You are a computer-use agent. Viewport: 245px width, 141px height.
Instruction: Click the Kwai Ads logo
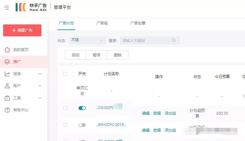tap(31, 7)
